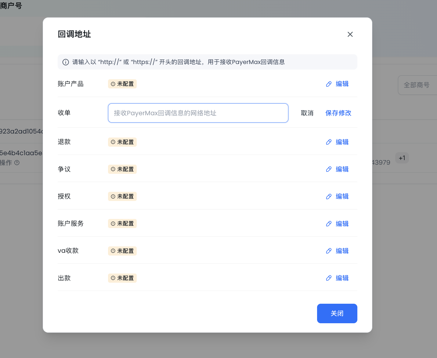Click the pencil edit icon for 出款
Image resolution: width=437 pixels, height=358 pixels.
tap(329, 278)
